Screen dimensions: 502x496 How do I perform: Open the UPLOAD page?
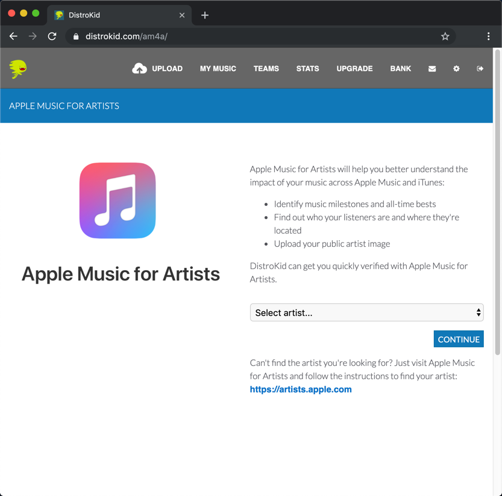coord(167,69)
